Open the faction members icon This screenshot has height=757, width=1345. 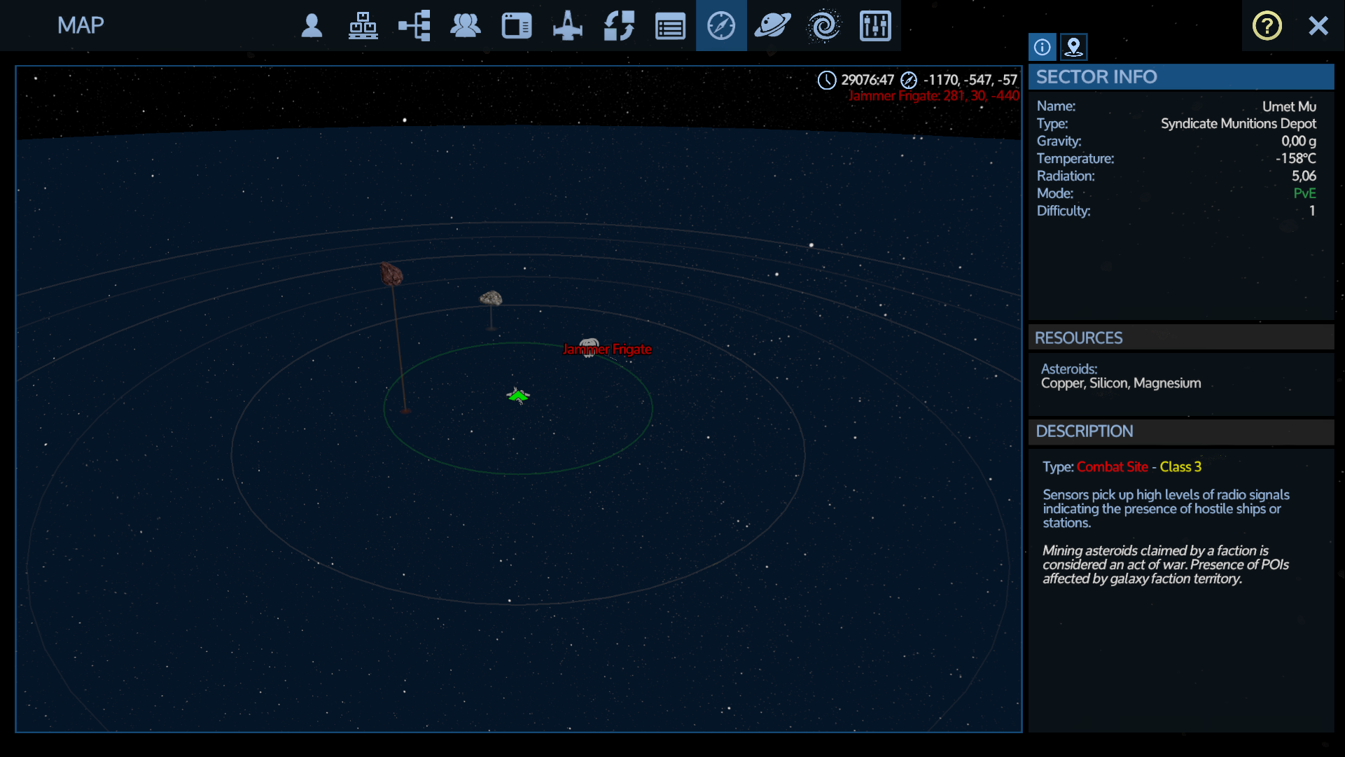465,26
